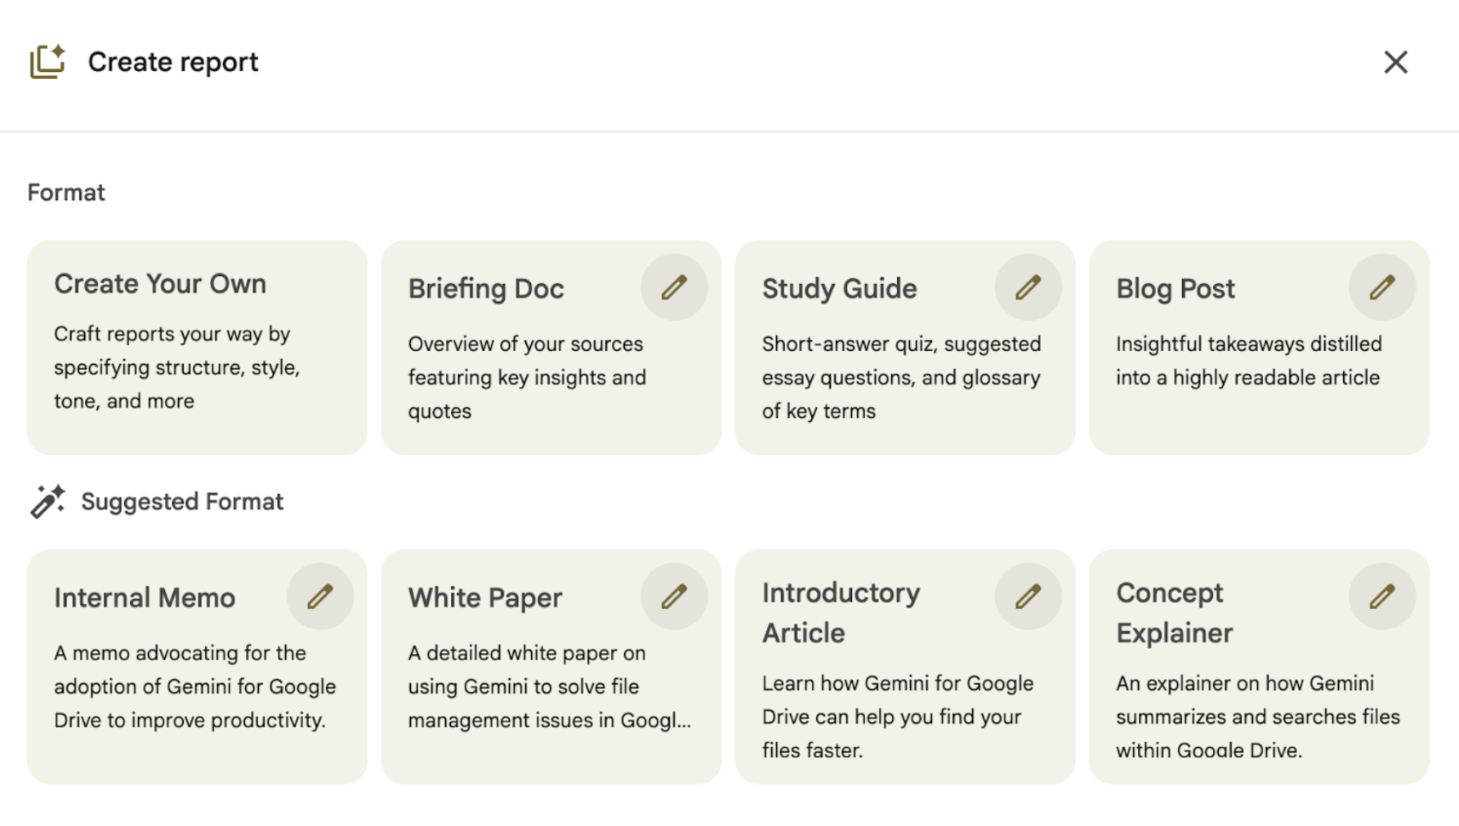Click the Create report sparkle icon
Image resolution: width=1459 pixels, height=826 pixels.
[x=47, y=62]
